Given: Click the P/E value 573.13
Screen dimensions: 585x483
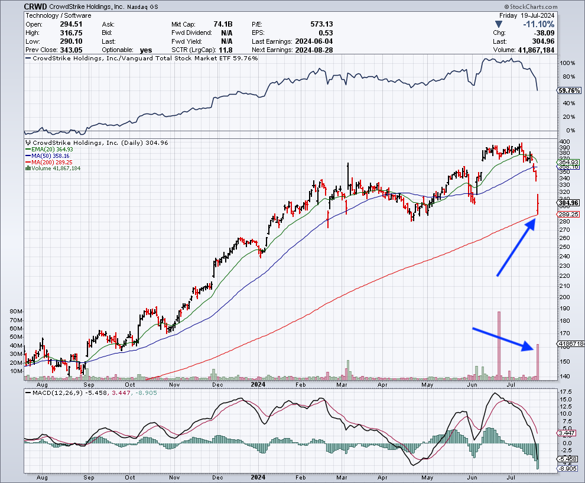Looking at the screenshot, I should (x=321, y=24).
